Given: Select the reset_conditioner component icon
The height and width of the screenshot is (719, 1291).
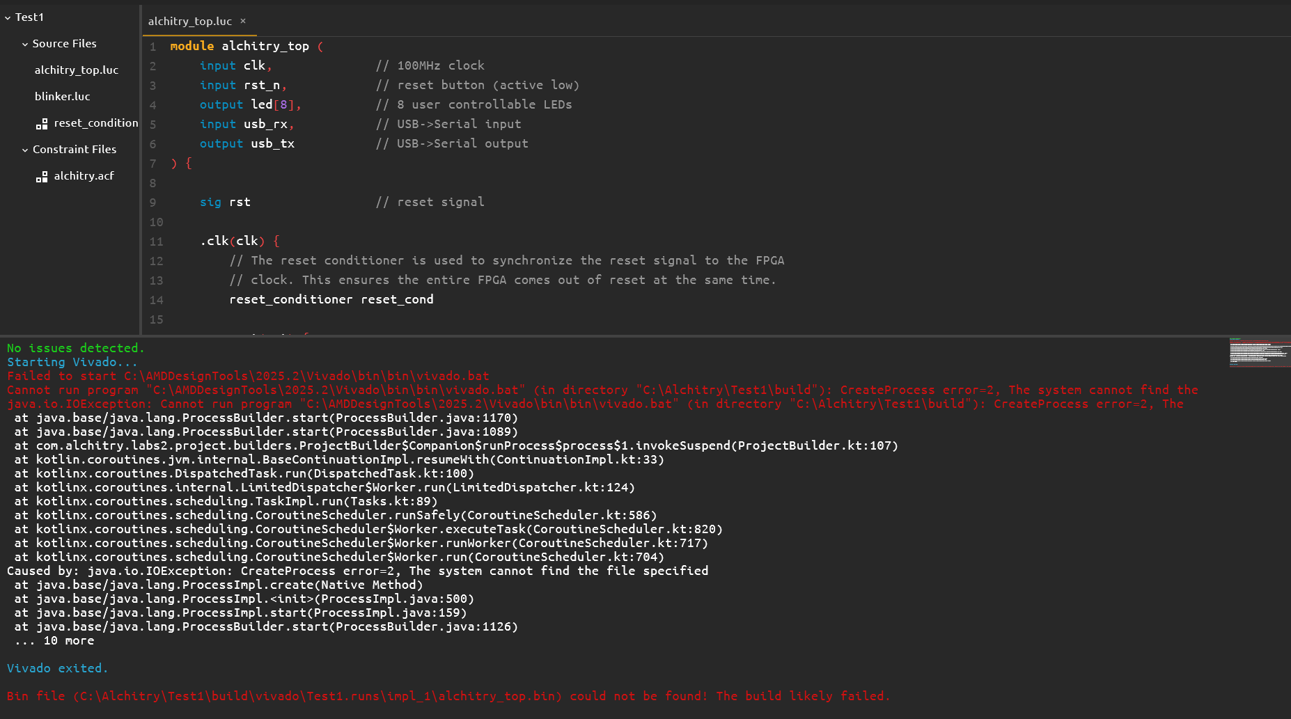Looking at the screenshot, I should (42, 123).
